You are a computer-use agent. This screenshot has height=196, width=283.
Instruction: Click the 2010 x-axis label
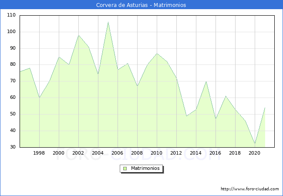click(156, 153)
